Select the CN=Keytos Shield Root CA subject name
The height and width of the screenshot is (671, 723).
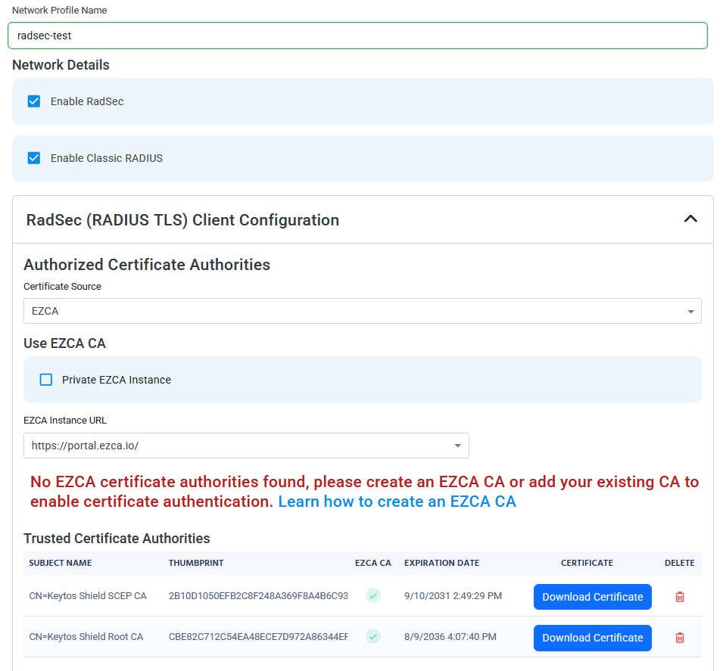86,637
